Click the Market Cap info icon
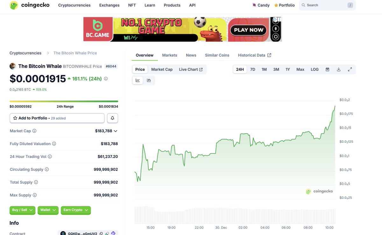 34,131
